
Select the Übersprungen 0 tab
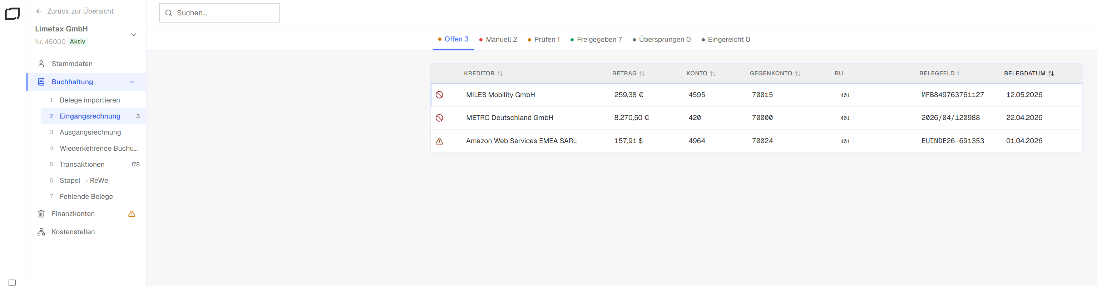click(661, 40)
